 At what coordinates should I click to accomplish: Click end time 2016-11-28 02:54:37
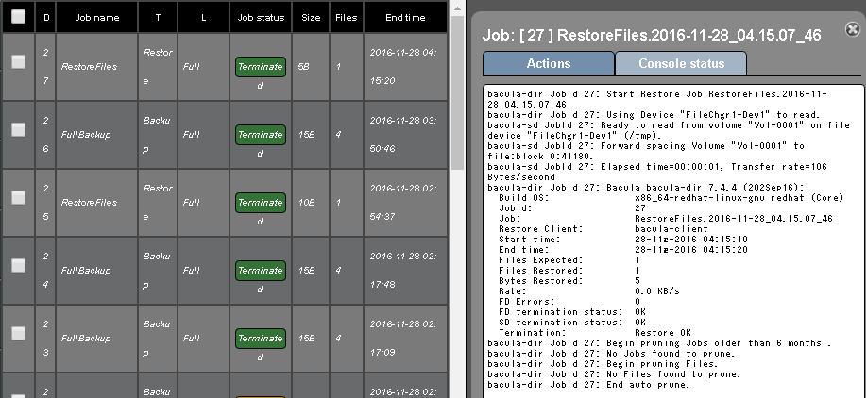pyautogui.click(x=403, y=203)
